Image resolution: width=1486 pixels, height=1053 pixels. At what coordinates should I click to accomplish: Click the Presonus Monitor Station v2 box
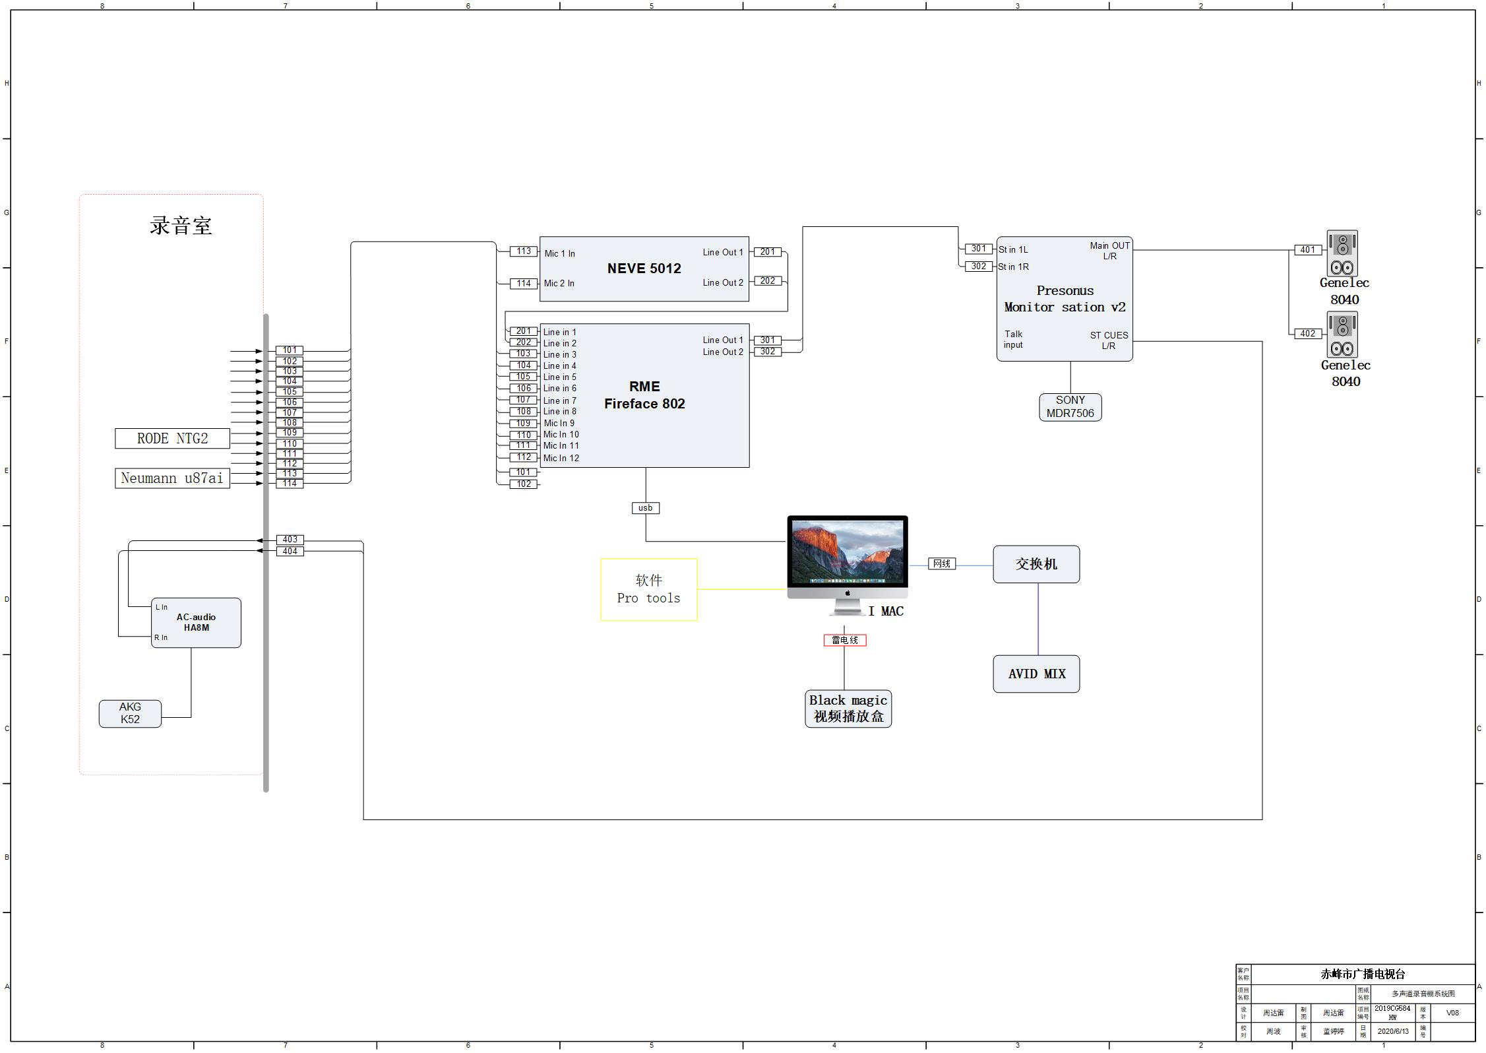coord(1064,299)
